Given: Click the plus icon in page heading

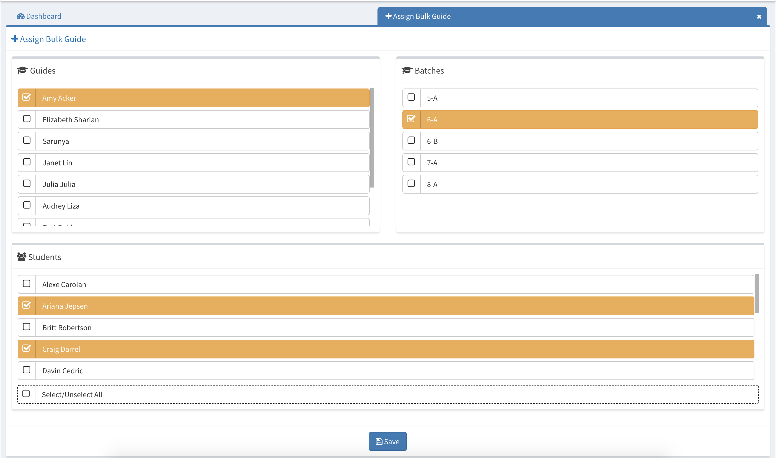Looking at the screenshot, I should click(14, 39).
